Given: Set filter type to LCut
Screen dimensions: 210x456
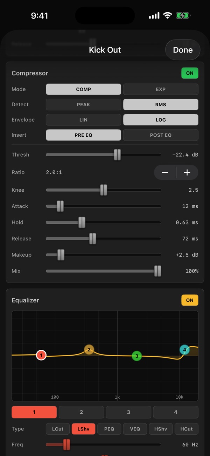Looking at the screenshot, I should (x=58, y=429).
